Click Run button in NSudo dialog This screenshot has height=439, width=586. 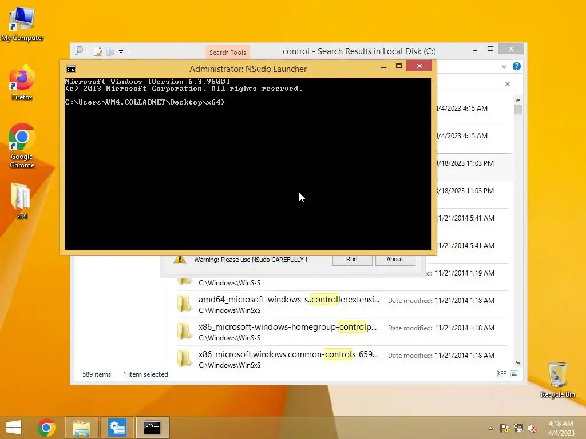pos(352,260)
